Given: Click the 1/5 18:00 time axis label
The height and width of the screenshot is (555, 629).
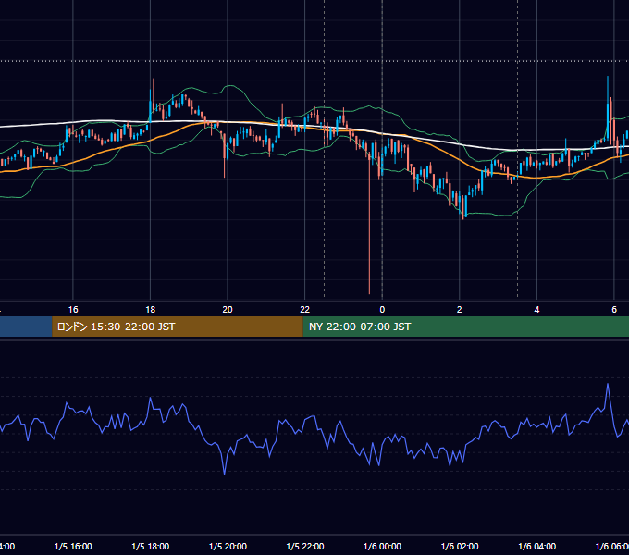Looking at the screenshot, I should click(151, 546).
